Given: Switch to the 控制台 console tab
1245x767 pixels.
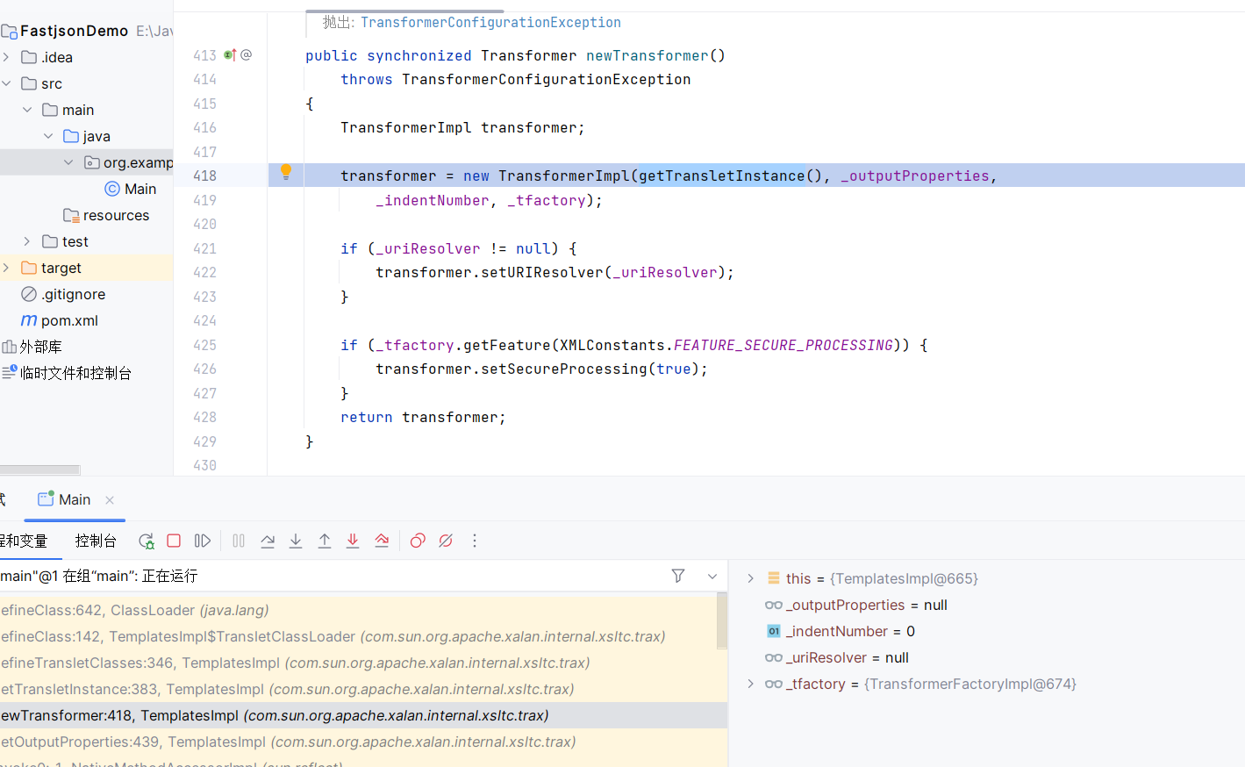Looking at the screenshot, I should (96, 541).
